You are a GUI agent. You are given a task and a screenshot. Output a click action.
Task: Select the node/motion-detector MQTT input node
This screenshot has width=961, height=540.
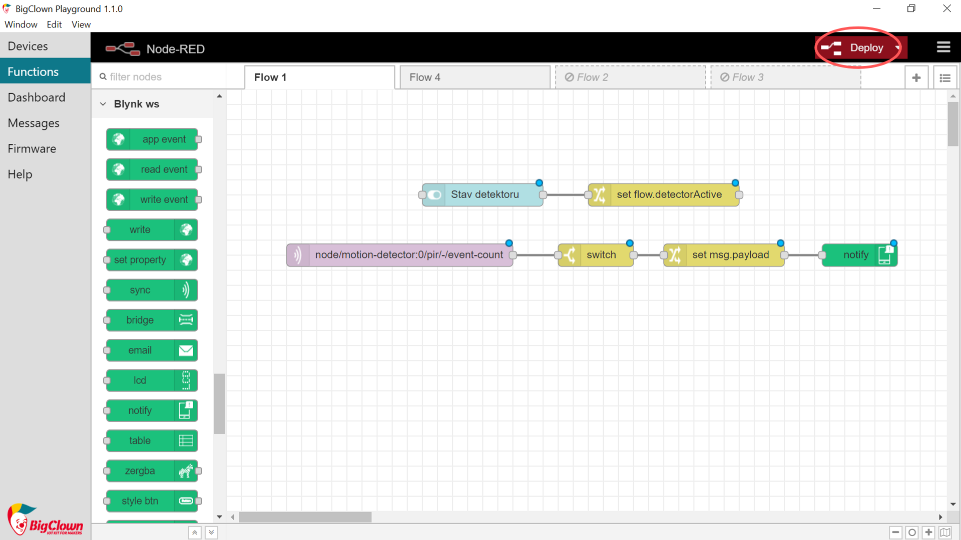[x=399, y=255]
